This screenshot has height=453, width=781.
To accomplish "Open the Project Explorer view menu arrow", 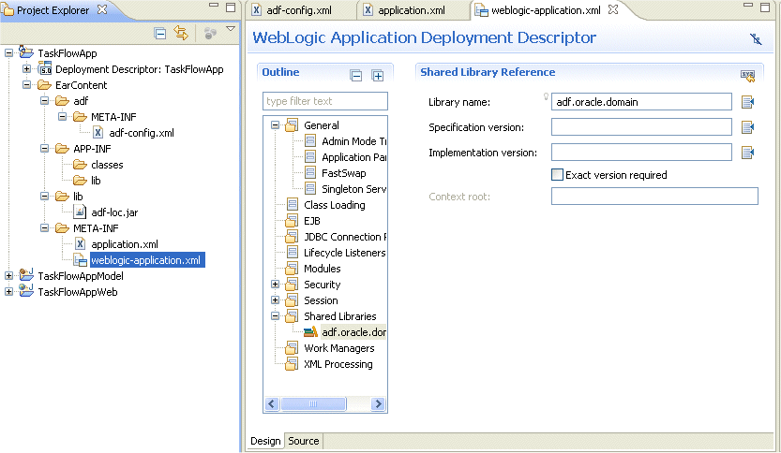I will [x=231, y=30].
